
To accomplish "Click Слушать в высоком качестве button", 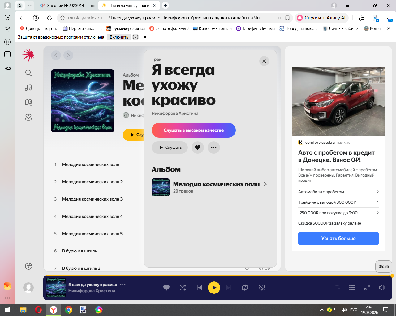I will [x=194, y=130].
